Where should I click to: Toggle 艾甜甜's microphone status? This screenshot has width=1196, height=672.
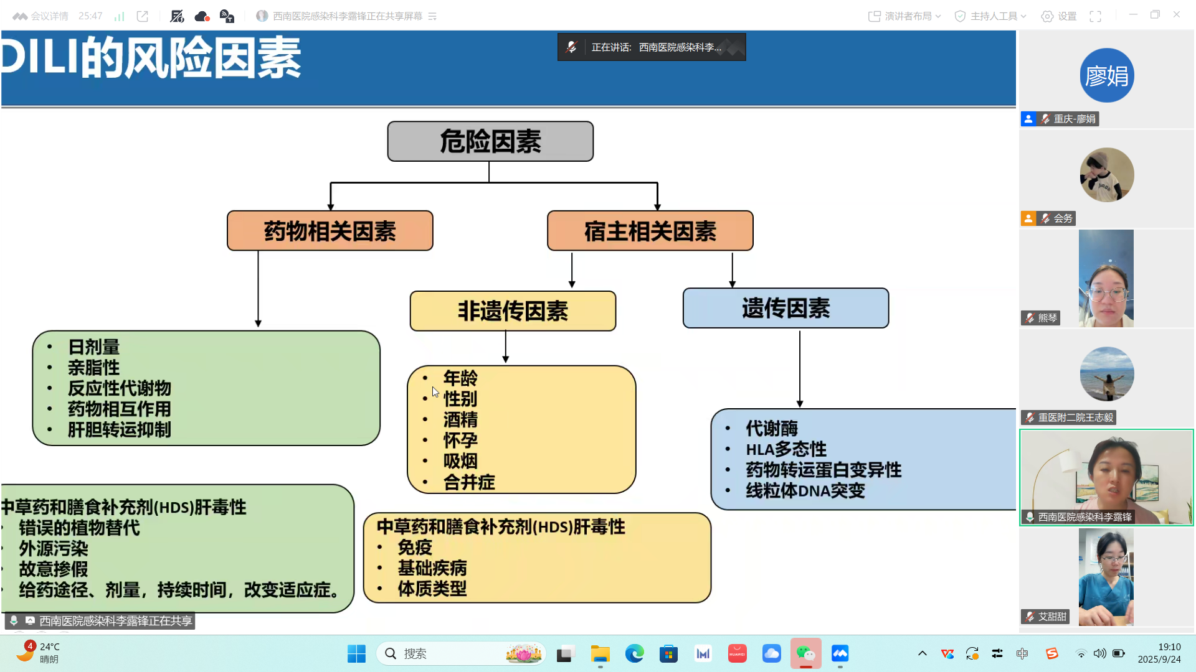[1029, 617]
